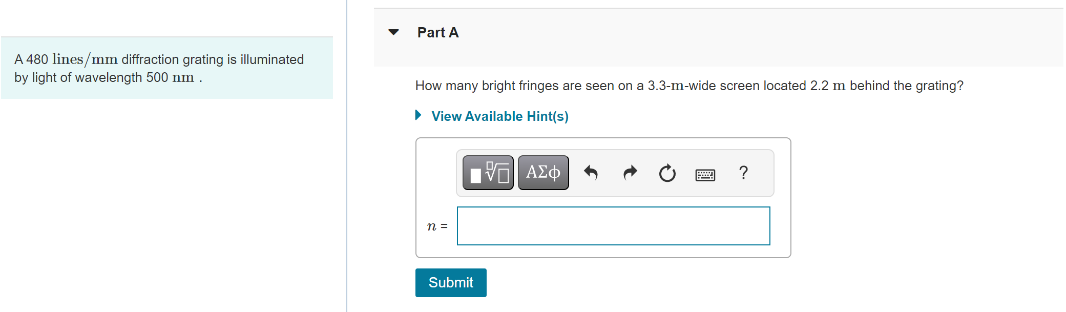This screenshot has width=1066, height=312.
Task: Click the question mark help icon
Action: click(x=743, y=173)
